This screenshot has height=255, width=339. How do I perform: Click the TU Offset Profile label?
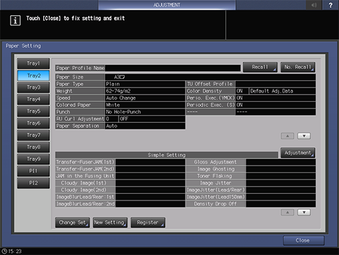(x=210, y=84)
